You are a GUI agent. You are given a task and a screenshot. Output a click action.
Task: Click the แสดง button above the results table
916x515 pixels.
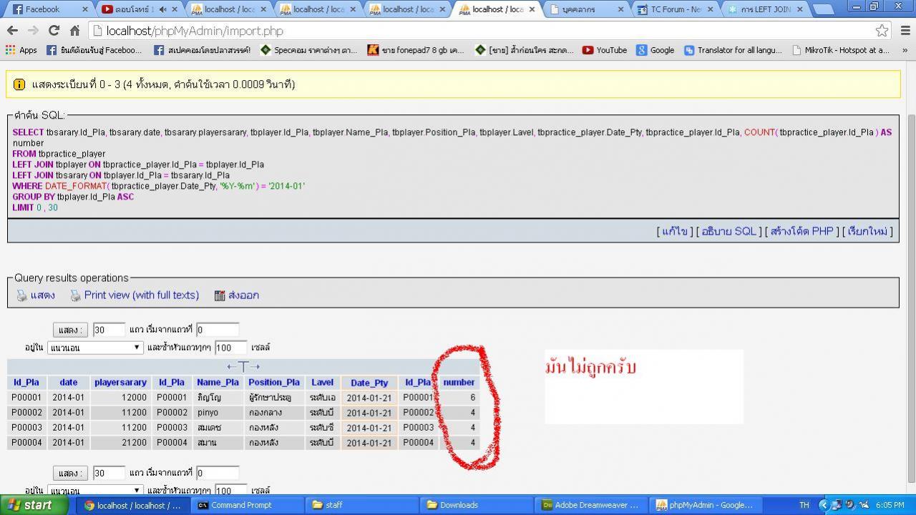click(x=70, y=330)
